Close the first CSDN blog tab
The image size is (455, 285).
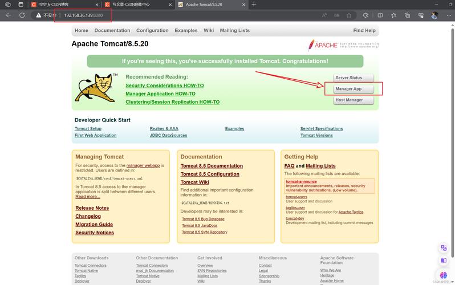coord(97,5)
